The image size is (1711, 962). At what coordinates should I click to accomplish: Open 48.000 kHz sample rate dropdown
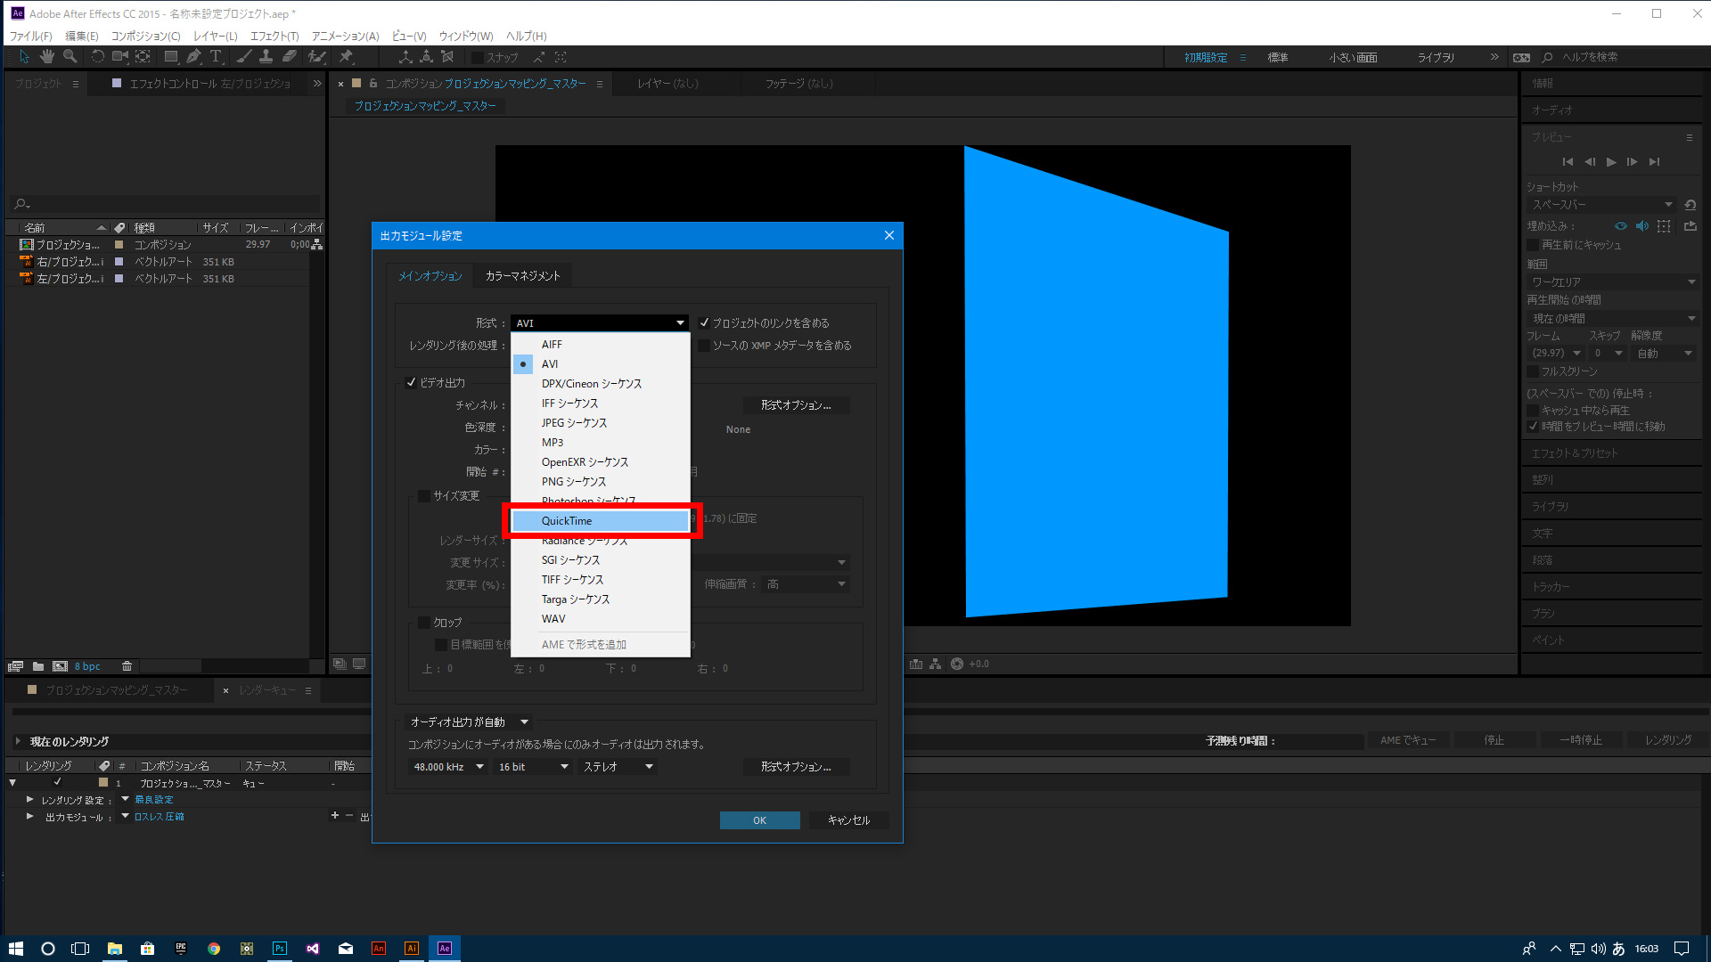(x=448, y=767)
